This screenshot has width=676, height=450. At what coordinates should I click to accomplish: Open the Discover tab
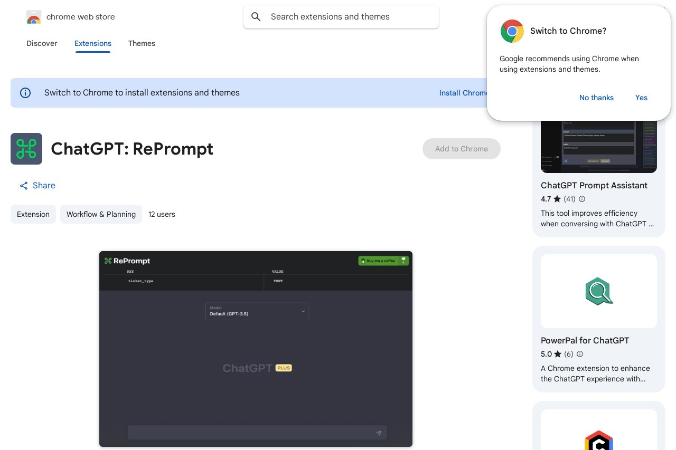click(x=42, y=43)
